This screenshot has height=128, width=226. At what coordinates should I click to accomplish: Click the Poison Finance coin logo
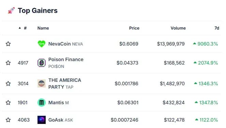click(42, 63)
